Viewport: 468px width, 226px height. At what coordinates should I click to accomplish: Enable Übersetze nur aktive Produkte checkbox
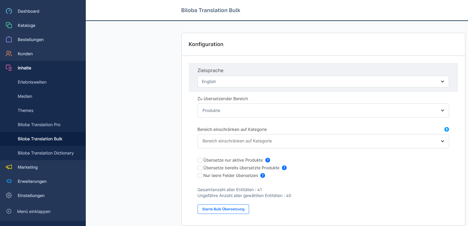(x=200, y=160)
